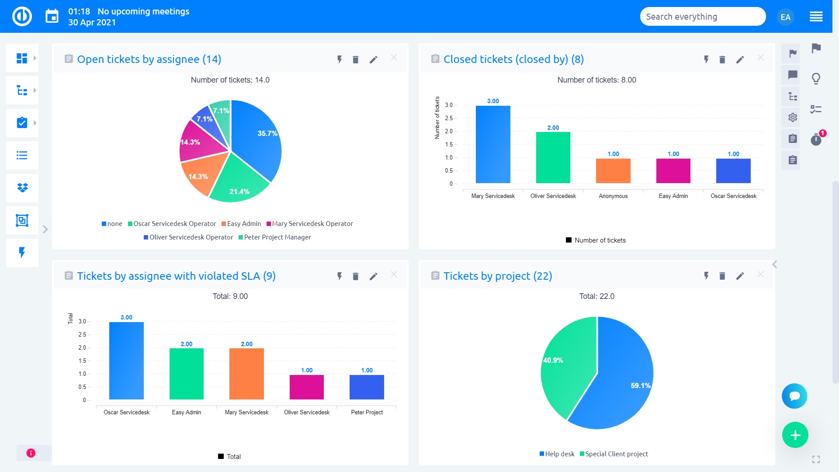Click the flag icon at top of right sidebar
Screen dimensions: 839x472
coord(791,53)
